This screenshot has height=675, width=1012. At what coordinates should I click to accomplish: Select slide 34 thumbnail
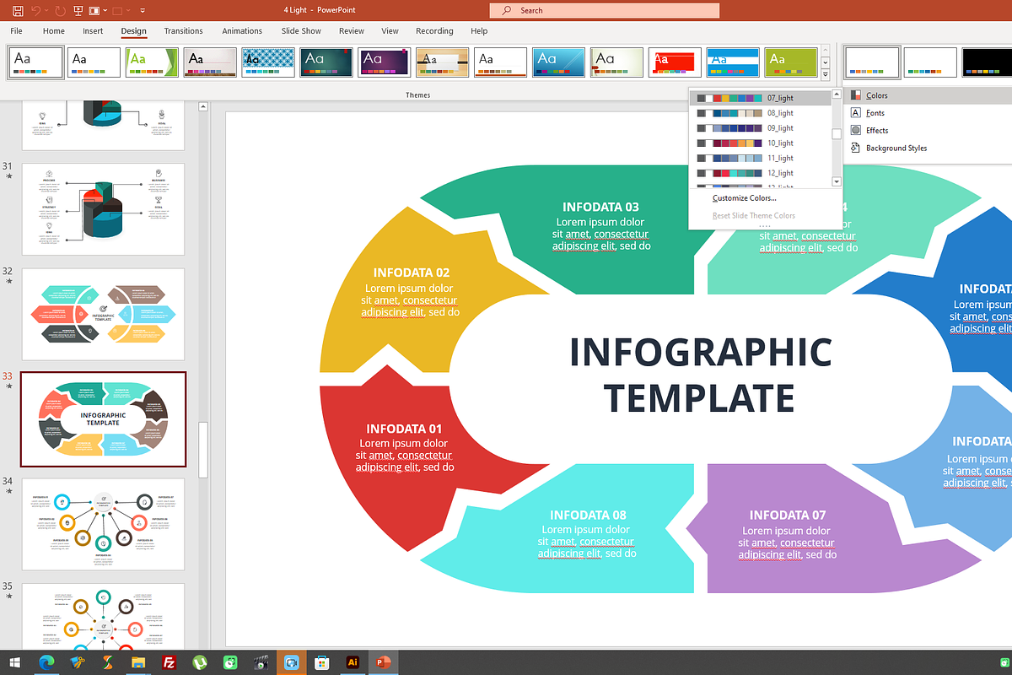(x=103, y=524)
